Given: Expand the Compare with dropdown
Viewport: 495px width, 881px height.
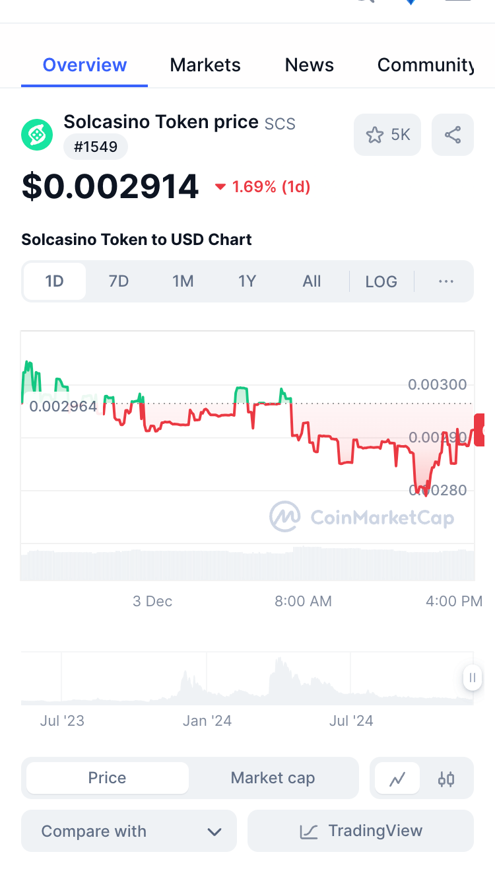Looking at the screenshot, I should point(129,831).
